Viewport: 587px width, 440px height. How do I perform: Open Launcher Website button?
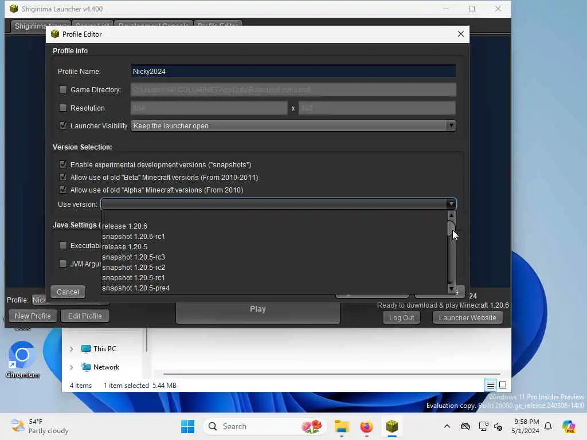coord(467,317)
